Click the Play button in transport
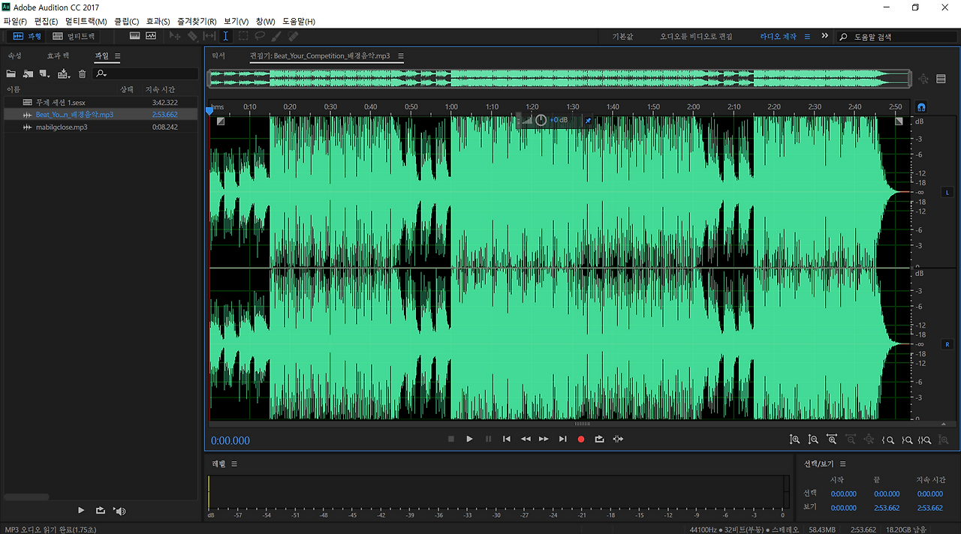961x534 pixels. (x=469, y=439)
